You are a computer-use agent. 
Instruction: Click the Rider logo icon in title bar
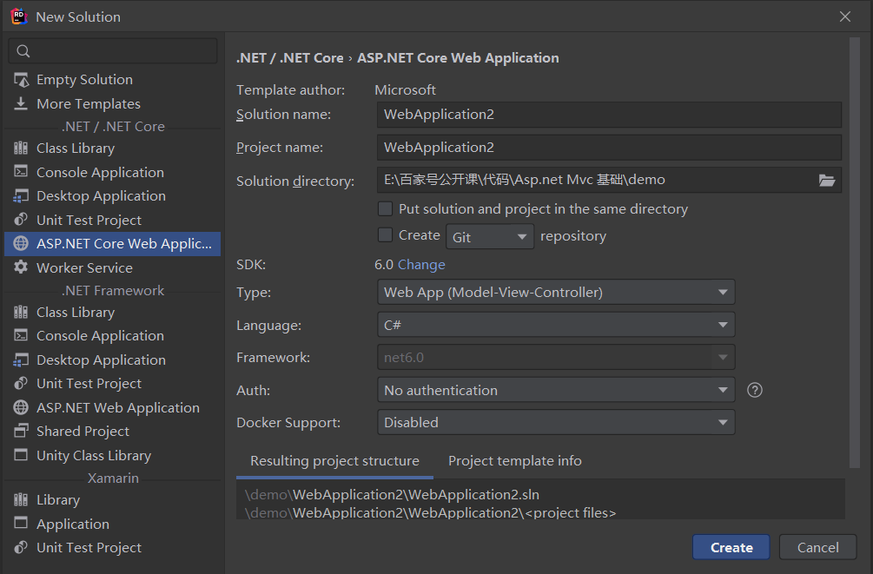pos(19,16)
